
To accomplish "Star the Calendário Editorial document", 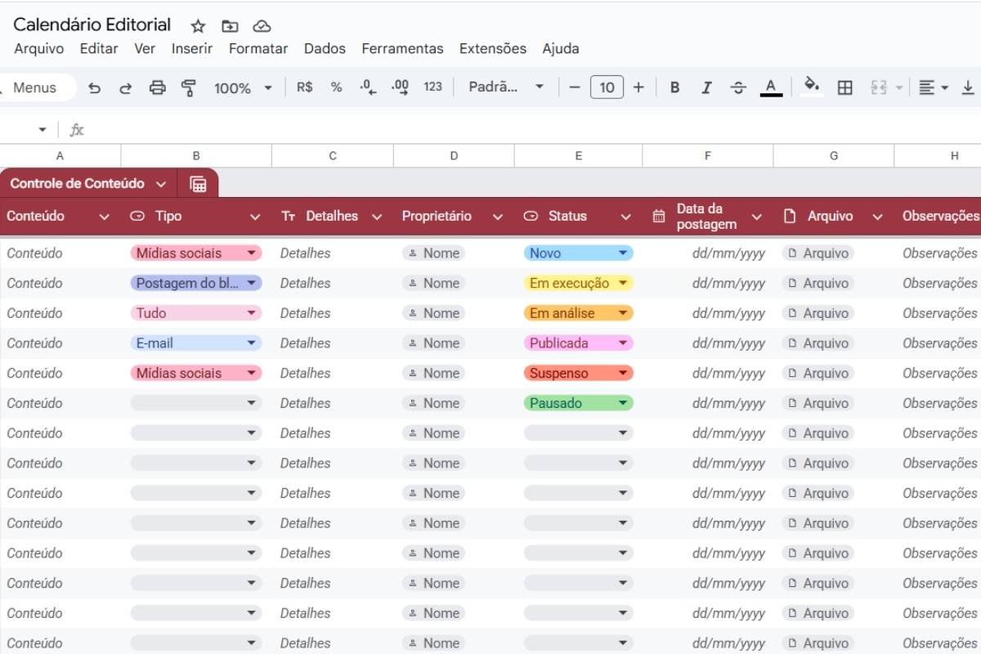I will pos(198,26).
